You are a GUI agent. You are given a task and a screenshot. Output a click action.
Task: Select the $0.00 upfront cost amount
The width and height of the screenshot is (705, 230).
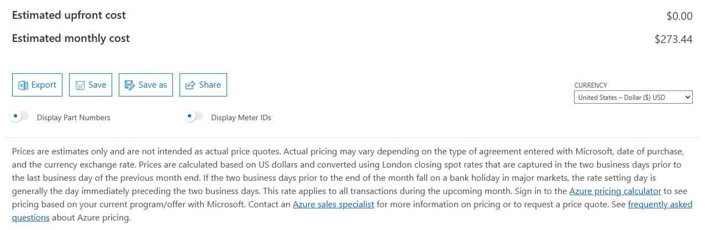point(680,16)
